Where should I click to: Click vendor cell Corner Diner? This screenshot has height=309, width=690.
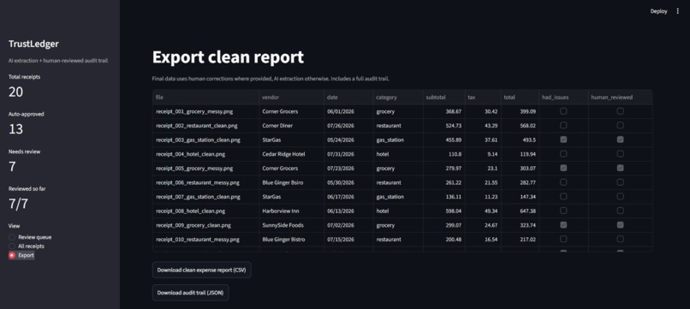[x=291, y=126]
